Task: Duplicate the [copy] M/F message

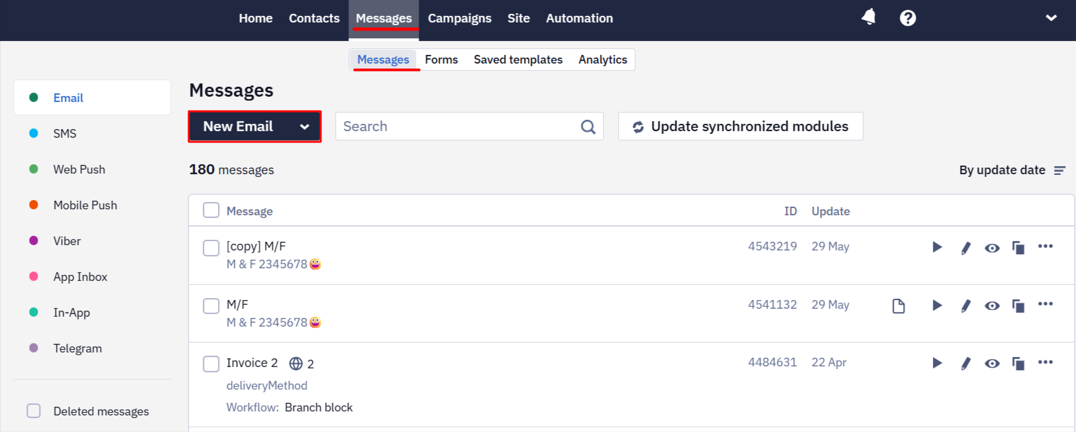Action: click(1018, 248)
